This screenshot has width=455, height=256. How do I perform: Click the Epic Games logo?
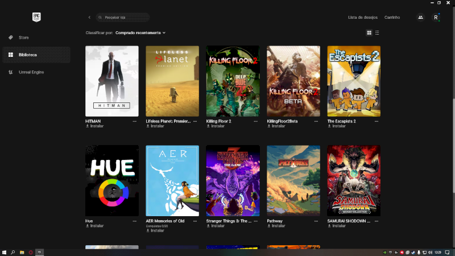click(x=36, y=17)
